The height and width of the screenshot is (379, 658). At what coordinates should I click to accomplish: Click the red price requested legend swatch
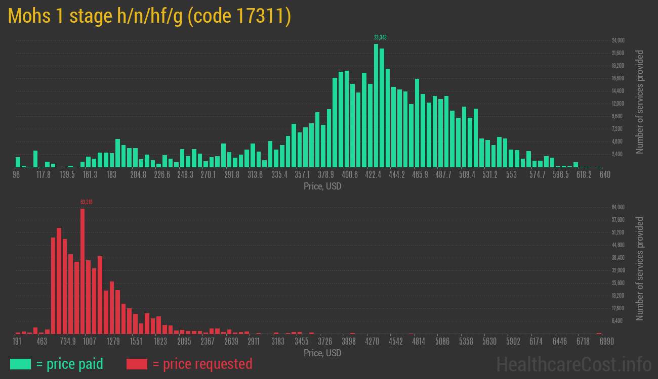coord(137,364)
